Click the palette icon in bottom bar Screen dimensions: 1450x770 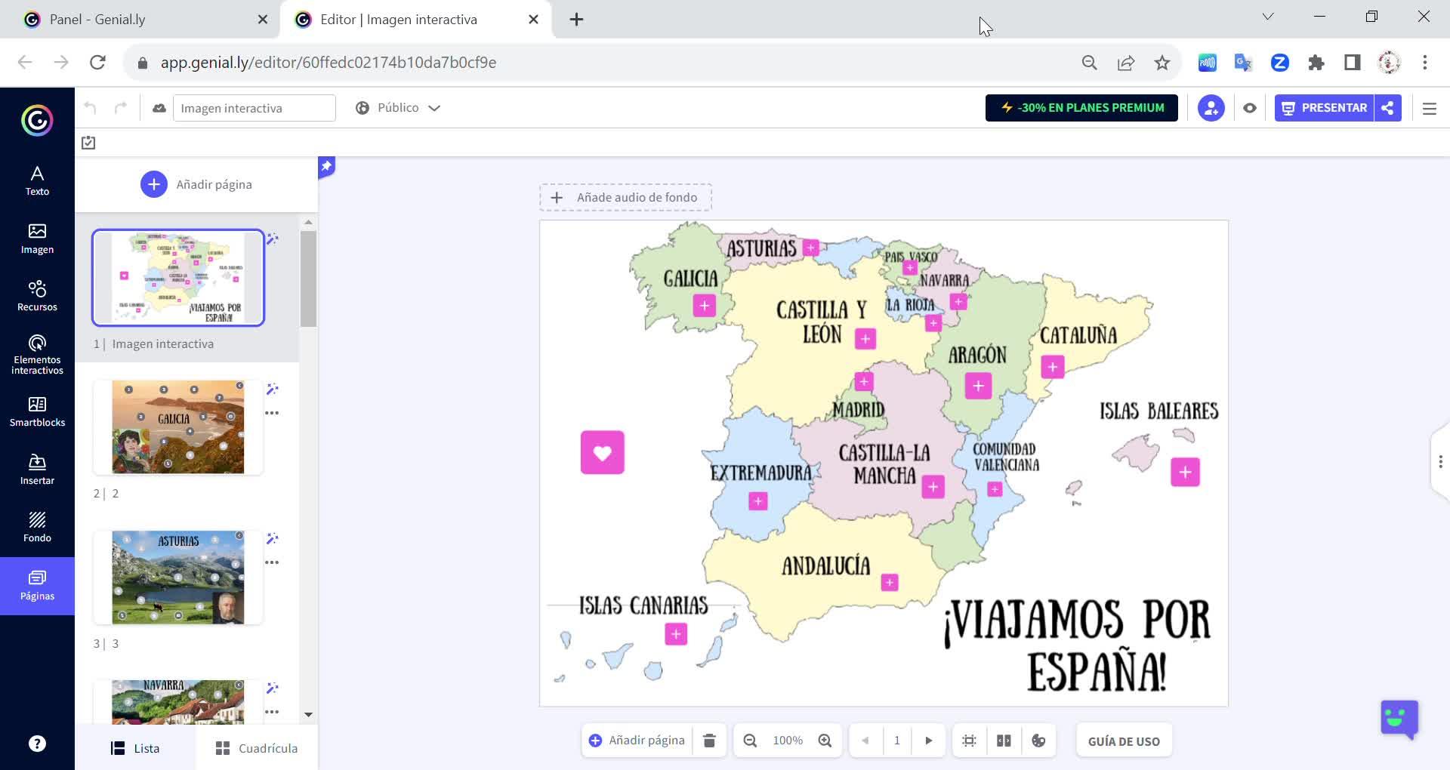[x=1038, y=741]
